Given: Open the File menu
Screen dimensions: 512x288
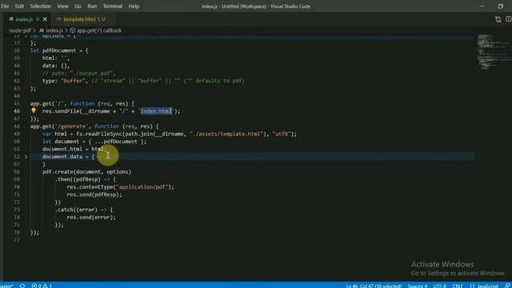Looking at the screenshot, I should 5,6.
